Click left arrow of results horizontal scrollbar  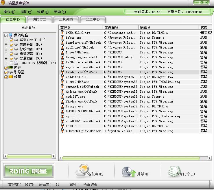coord(61,158)
